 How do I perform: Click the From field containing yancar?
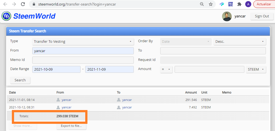click(83, 51)
